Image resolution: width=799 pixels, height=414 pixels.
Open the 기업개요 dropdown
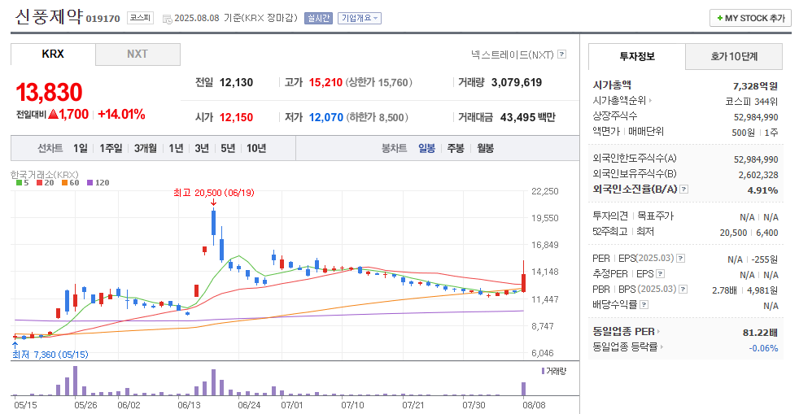pos(360,19)
